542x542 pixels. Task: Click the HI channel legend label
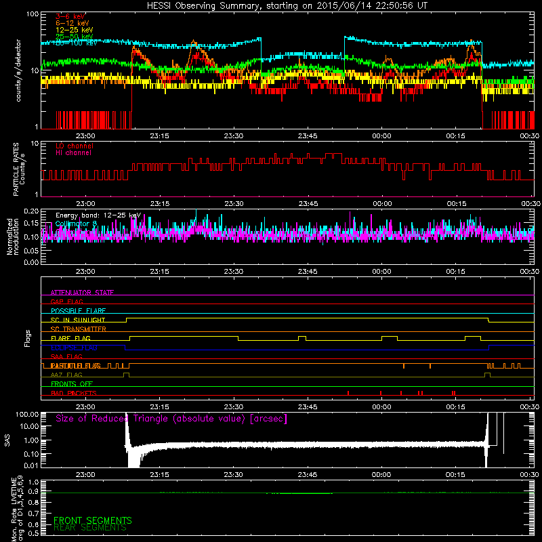click(73, 153)
